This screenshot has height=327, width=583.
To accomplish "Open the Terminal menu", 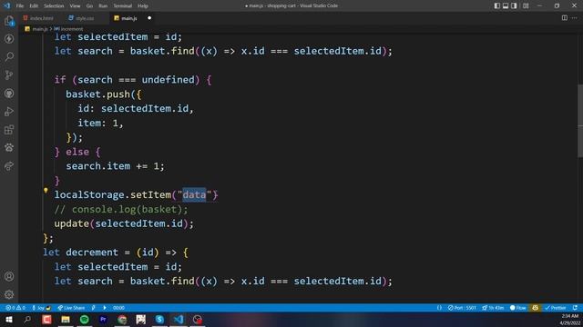I will point(122,6).
